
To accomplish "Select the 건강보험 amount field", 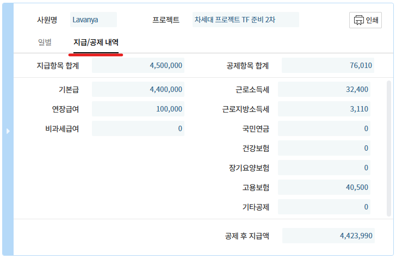I will (324, 148).
